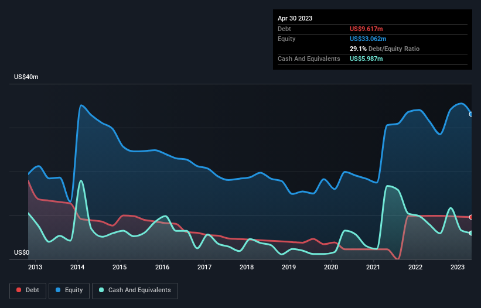Click the US$0 y-axis label
This screenshot has width=481, height=308.
point(22,252)
